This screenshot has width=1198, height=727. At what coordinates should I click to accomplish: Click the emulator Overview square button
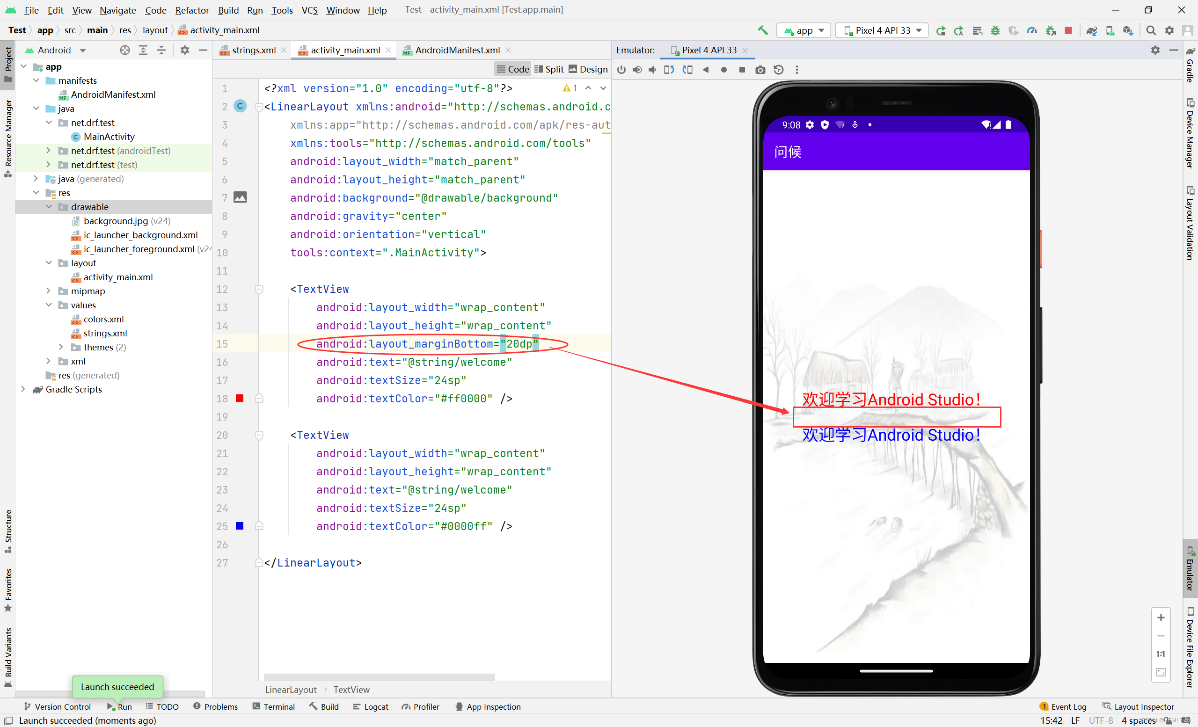[742, 70]
